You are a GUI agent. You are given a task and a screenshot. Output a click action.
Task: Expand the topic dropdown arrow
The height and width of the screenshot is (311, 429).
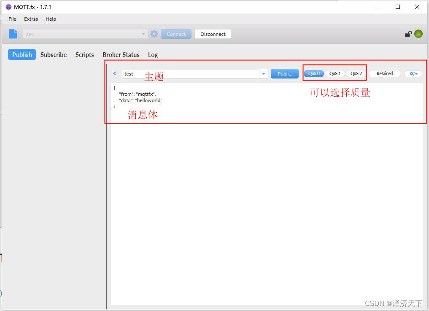pyautogui.click(x=264, y=74)
